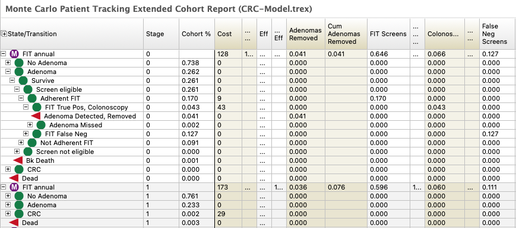Image resolution: width=516 pixels, height=228 pixels.
Task: Select the Eff column header
Action: [264, 34]
